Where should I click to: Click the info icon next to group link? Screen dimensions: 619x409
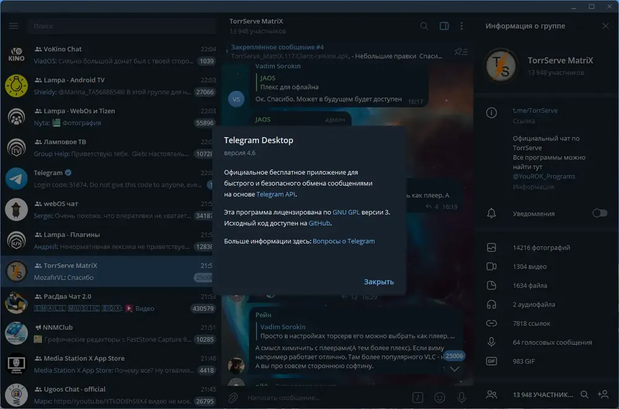click(x=491, y=113)
